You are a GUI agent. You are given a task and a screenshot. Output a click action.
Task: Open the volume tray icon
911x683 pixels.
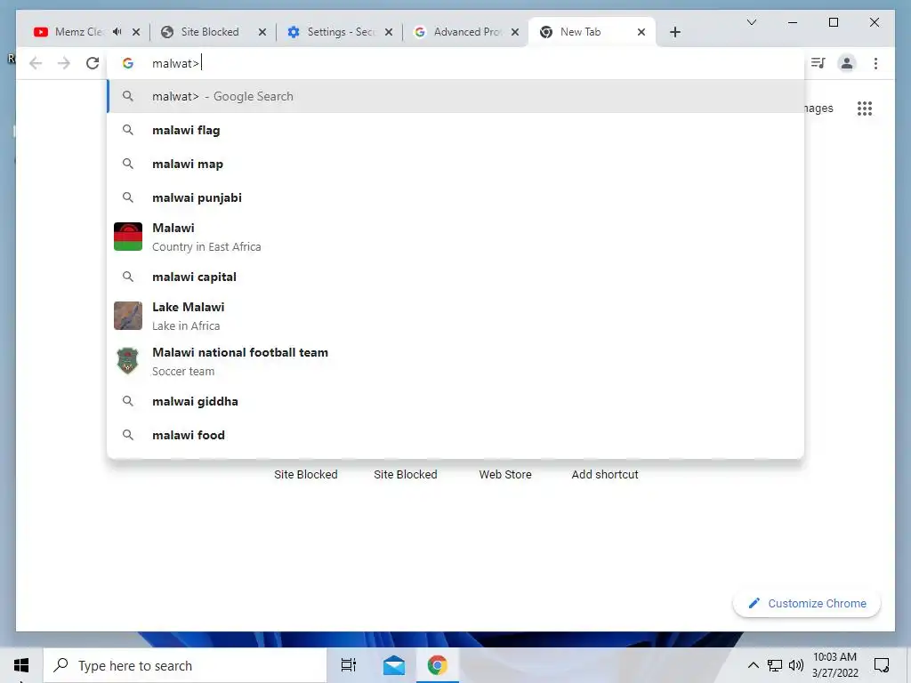coord(796,665)
